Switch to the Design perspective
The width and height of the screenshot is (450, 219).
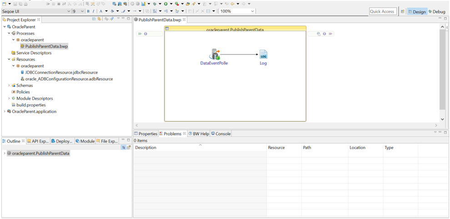416,11
